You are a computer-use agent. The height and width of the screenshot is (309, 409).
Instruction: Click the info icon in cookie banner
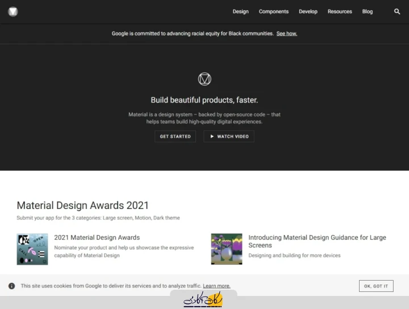(x=12, y=286)
